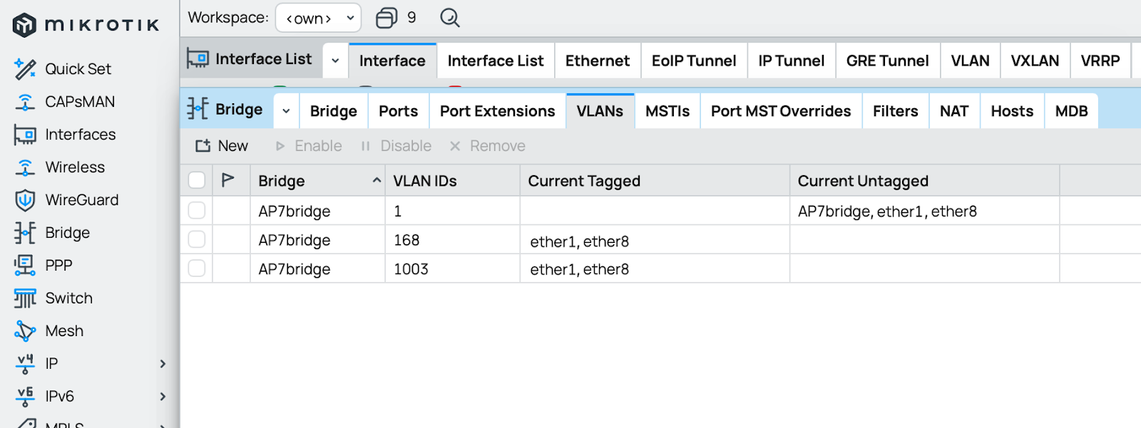The width and height of the screenshot is (1141, 428).
Task: Open IP v4 sidebar icon
Action: (x=25, y=364)
